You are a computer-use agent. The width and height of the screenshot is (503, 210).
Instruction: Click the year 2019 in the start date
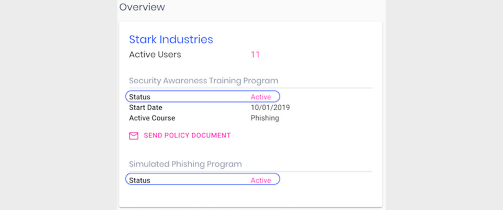click(281, 107)
